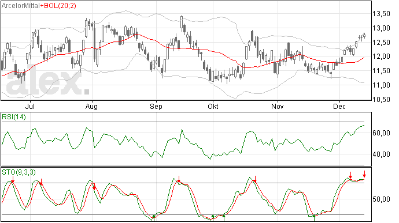The height and width of the screenshot is (223, 399).
Task: Click the 40,00 RSI axis value
Action: click(x=381, y=154)
